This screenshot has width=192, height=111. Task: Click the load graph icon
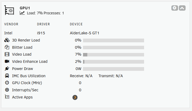pos(22,13)
